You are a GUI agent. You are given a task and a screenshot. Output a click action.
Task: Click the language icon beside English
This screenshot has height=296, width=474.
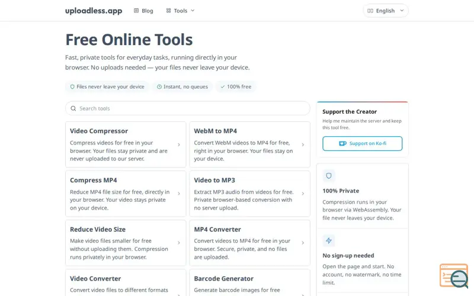click(370, 11)
